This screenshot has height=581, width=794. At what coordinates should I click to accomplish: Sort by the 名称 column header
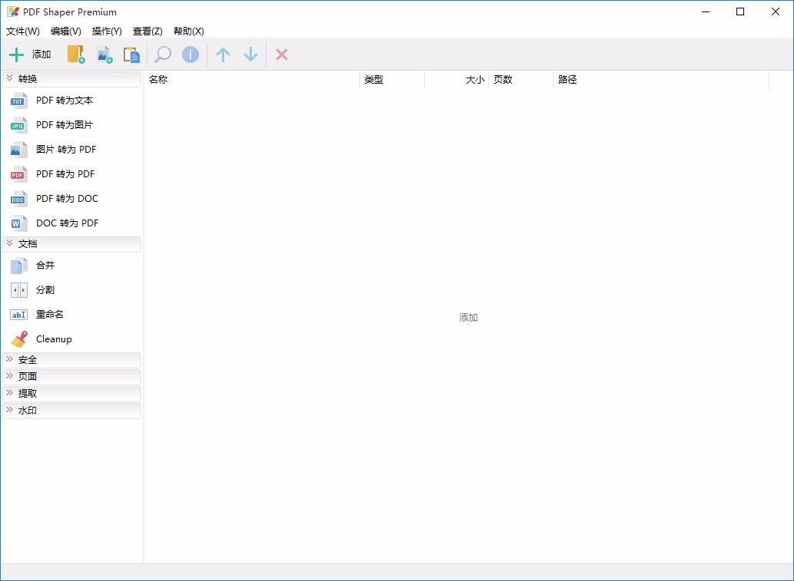pyautogui.click(x=252, y=80)
